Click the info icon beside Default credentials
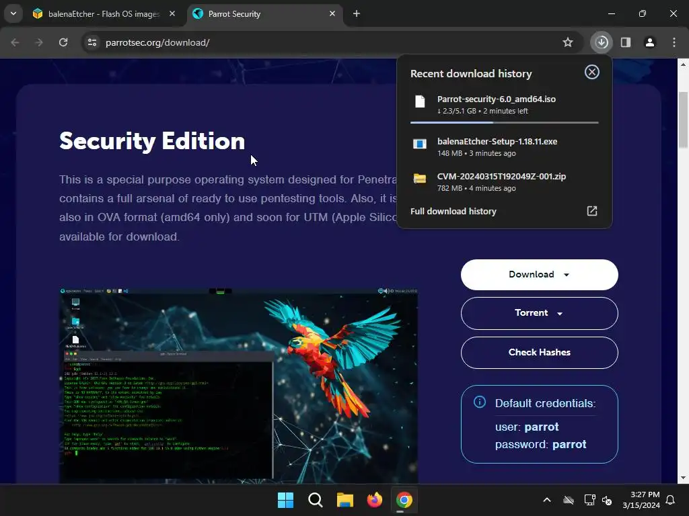689x516 pixels. pos(480,402)
